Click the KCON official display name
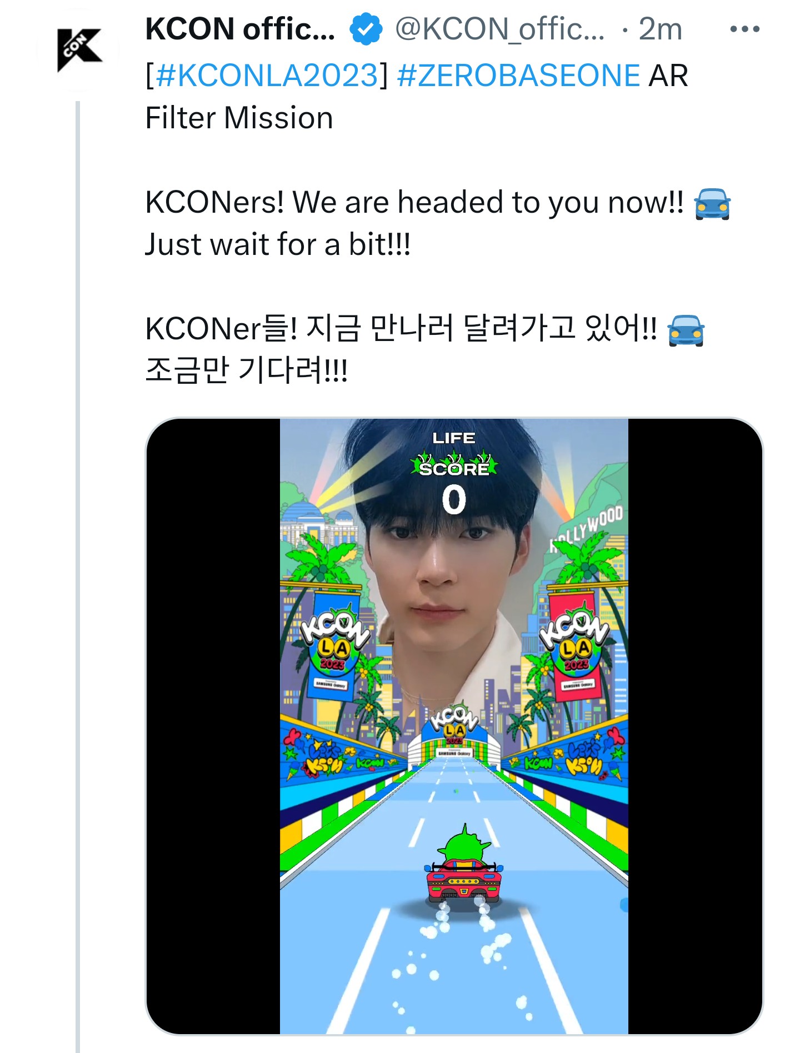The width and height of the screenshot is (800, 1053). [240, 29]
